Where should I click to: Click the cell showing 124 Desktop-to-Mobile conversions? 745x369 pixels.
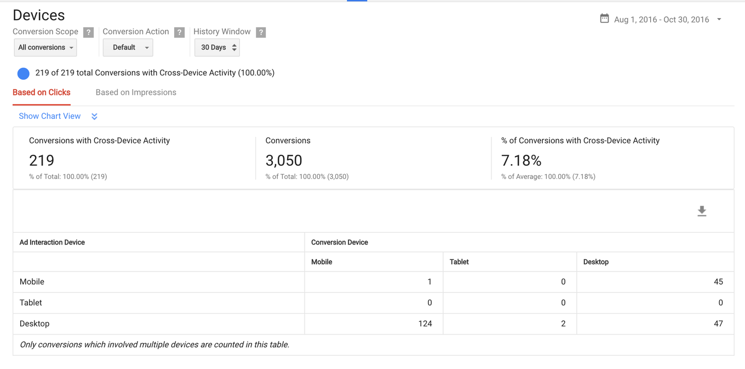point(425,324)
